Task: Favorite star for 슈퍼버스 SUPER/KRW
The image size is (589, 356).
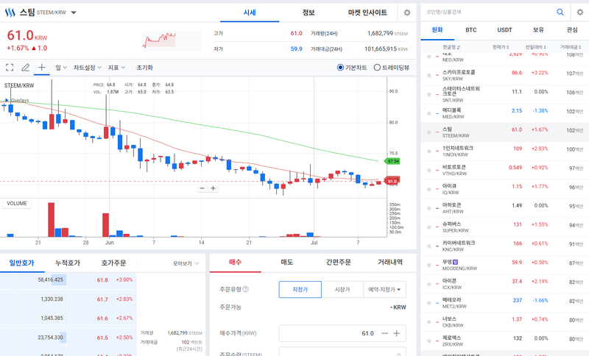Action: pyautogui.click(x=429, y=227)
